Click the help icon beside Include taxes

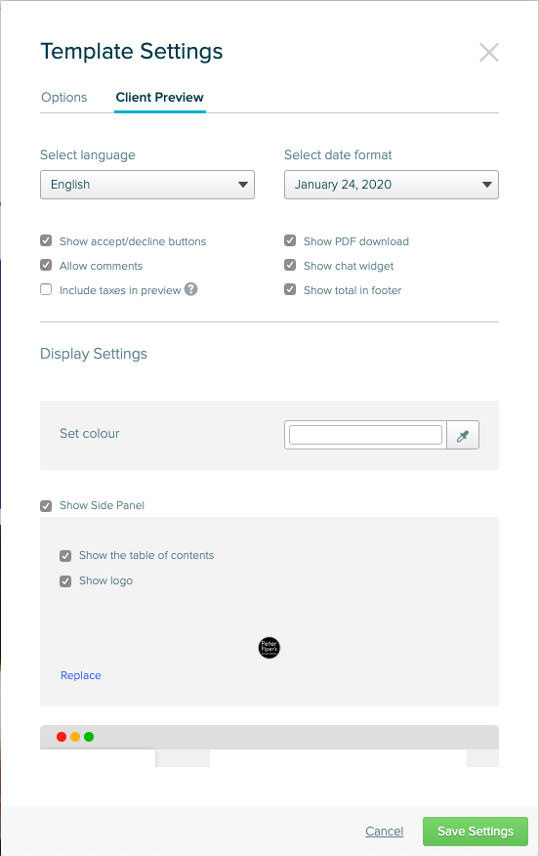point(190,289)
